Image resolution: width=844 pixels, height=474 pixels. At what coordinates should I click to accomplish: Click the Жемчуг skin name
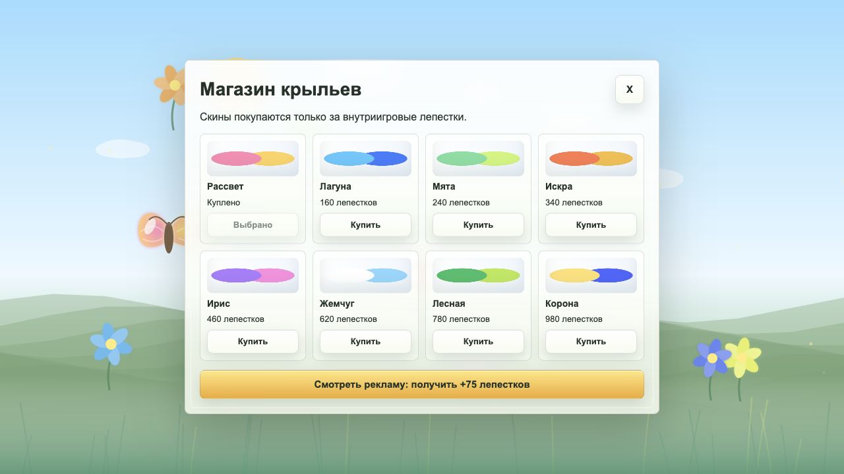(337, 303)
